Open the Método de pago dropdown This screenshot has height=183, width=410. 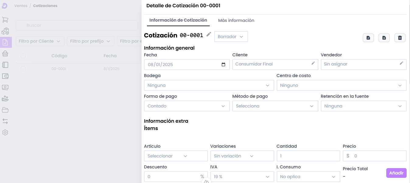point(275,106)
